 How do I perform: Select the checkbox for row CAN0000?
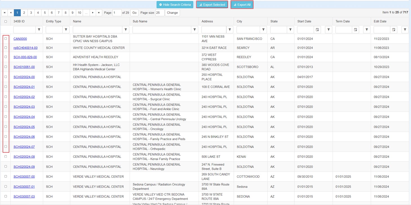click(6, 39)
